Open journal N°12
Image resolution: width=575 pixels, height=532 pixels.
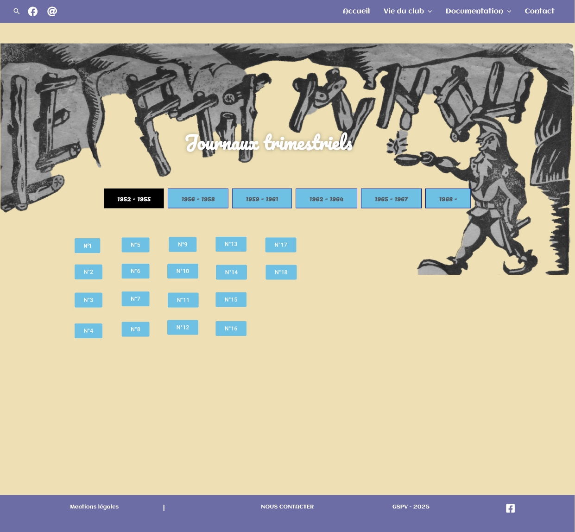click(183, 328)
